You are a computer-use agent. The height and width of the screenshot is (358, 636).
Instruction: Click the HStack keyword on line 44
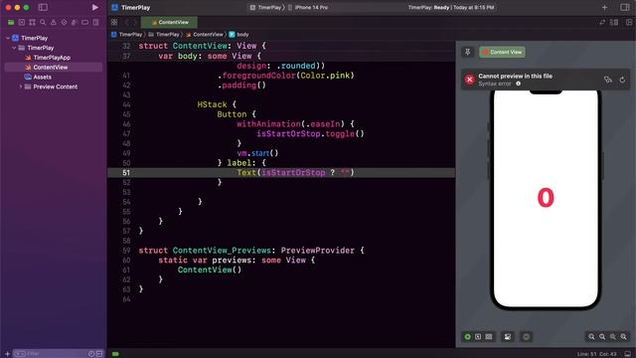212,104
